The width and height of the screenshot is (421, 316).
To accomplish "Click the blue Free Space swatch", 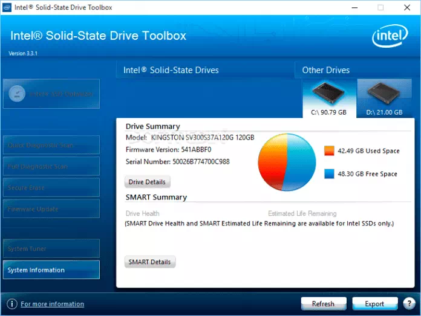I will coord(329,173).
